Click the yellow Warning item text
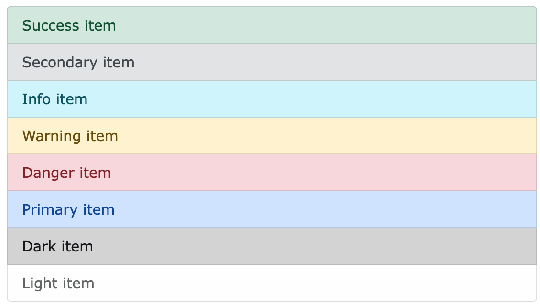 pos(70,136)
